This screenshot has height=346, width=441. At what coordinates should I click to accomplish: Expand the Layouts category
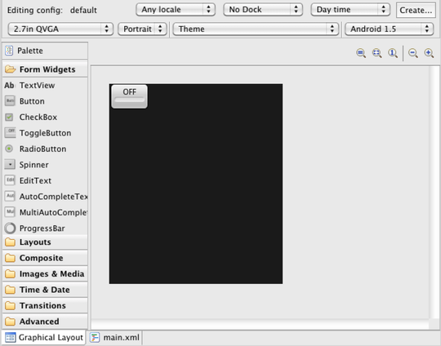[45, 242]
